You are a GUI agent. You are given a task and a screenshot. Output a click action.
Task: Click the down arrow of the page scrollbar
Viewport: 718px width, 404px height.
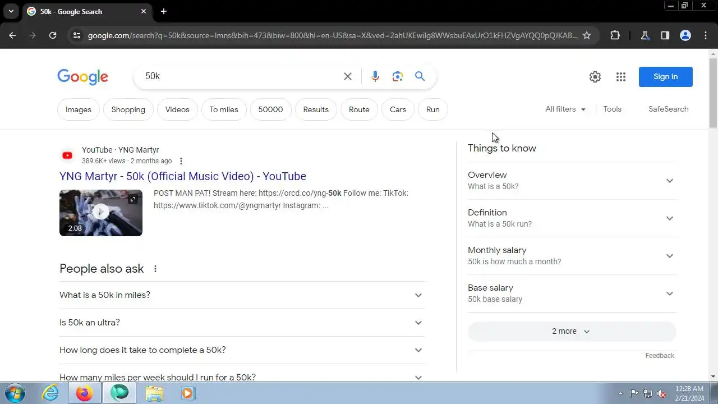pyautogui.click(x=714, y=377)
